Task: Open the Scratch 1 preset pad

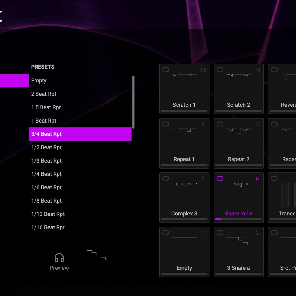Action: [184, 89]
